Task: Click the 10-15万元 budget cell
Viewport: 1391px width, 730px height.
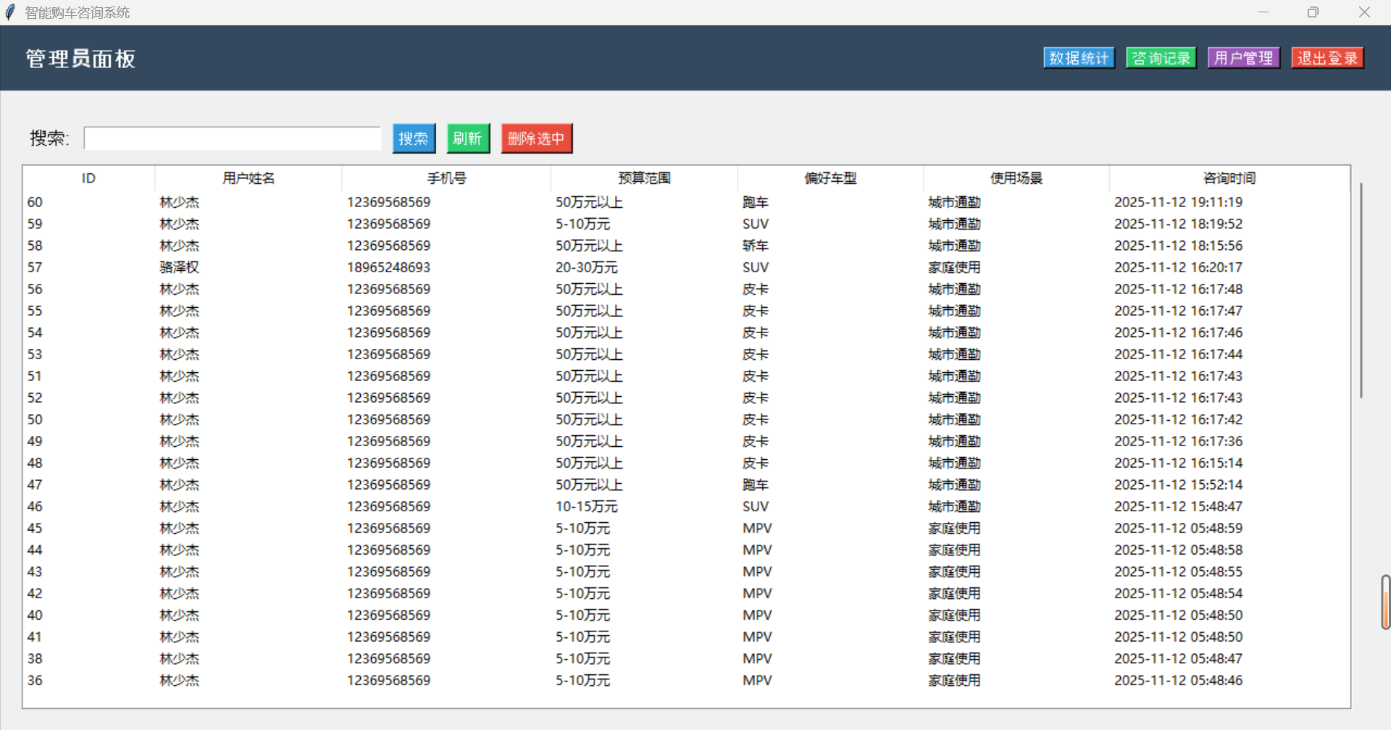Action: [x=587, y=506]
